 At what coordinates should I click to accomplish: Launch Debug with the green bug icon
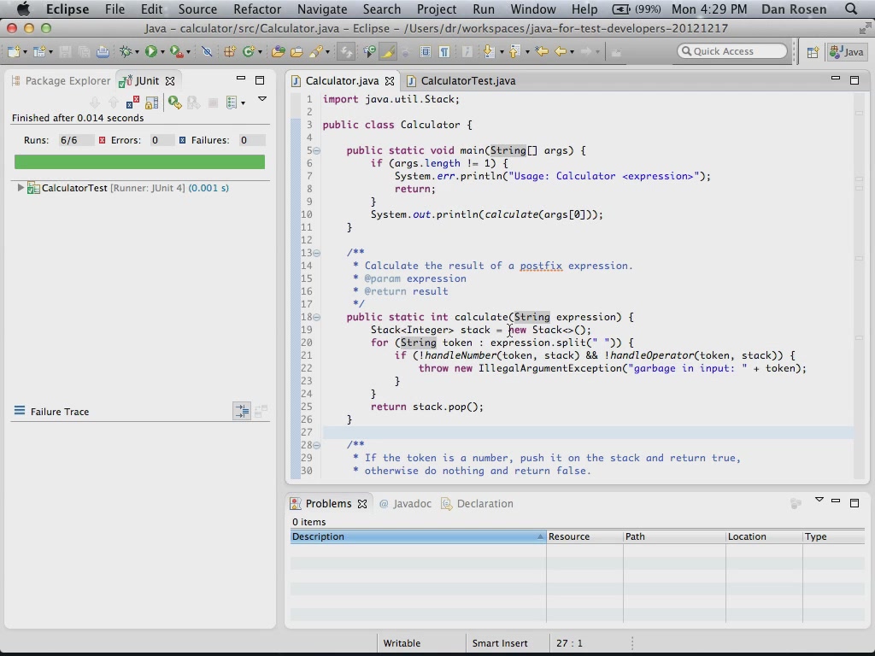tap(126, 52)
